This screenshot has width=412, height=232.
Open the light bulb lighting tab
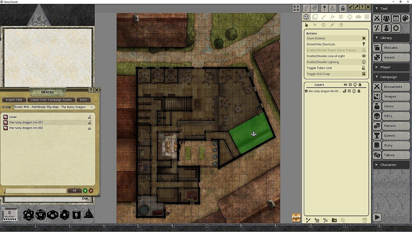pos(350,17)
